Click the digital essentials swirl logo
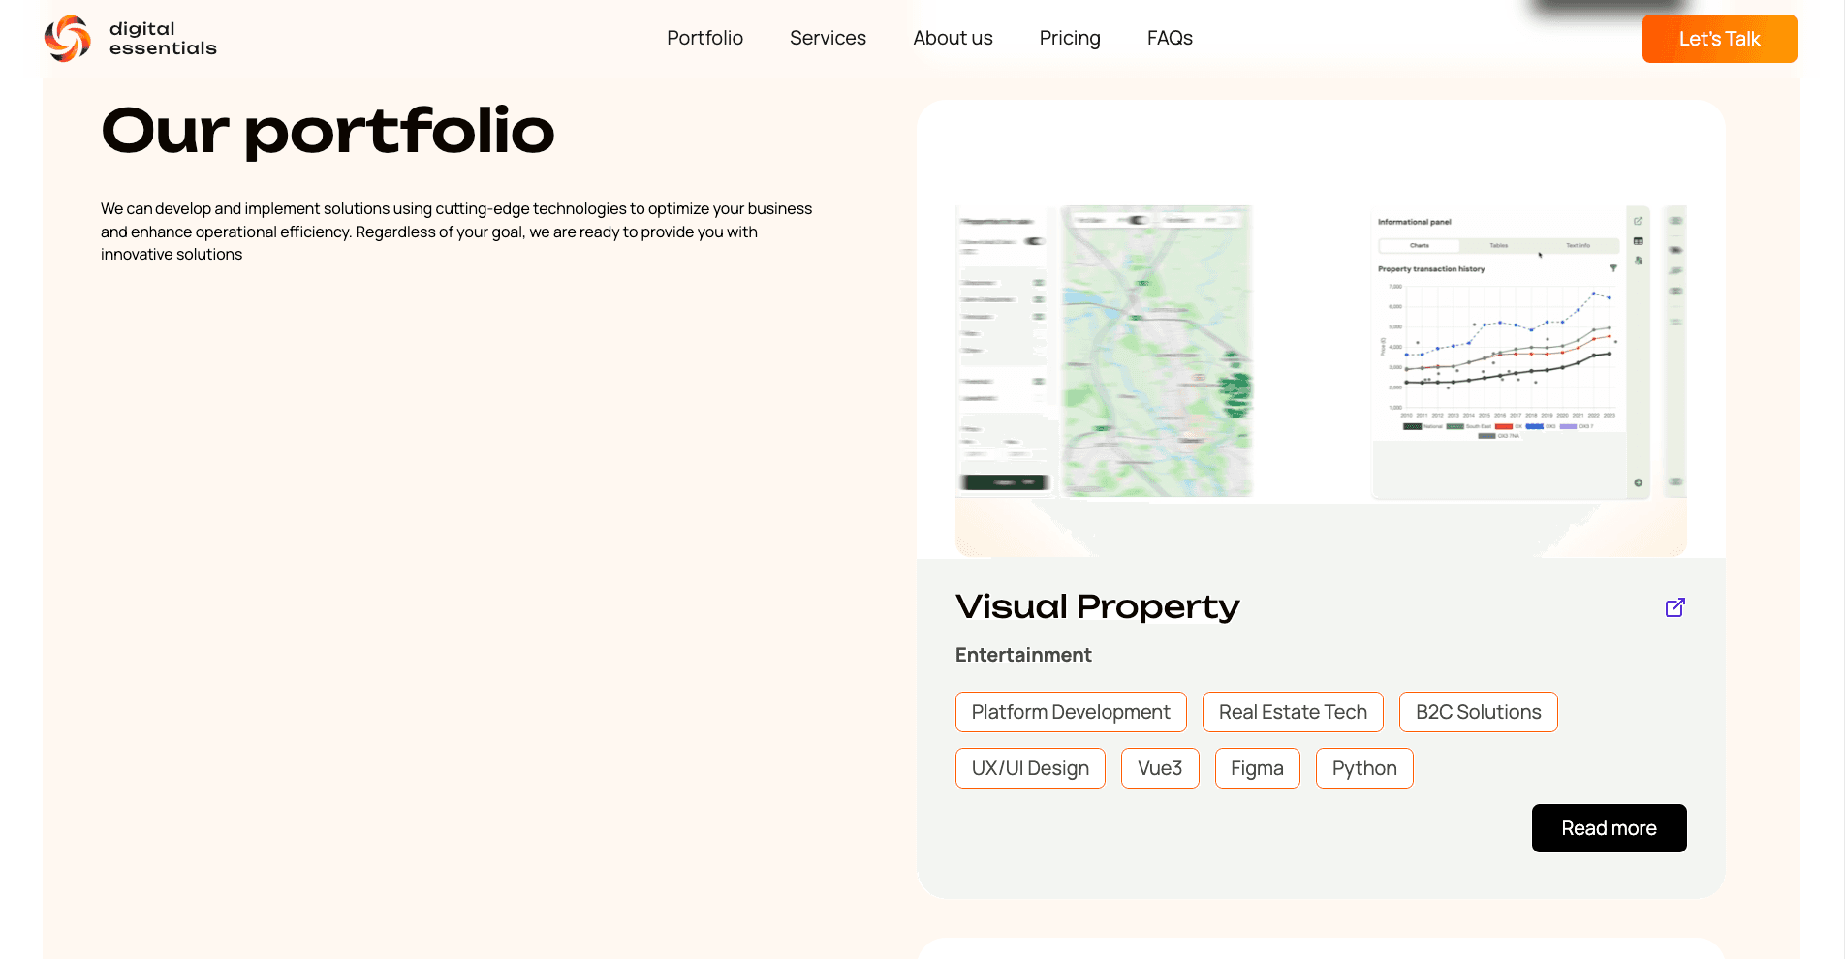1845x959 pixels. [x=68, y=39]
